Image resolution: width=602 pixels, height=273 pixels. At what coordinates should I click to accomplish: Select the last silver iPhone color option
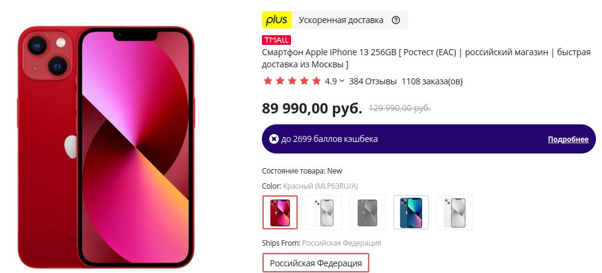pyautogui.click(x=455, y=212)
